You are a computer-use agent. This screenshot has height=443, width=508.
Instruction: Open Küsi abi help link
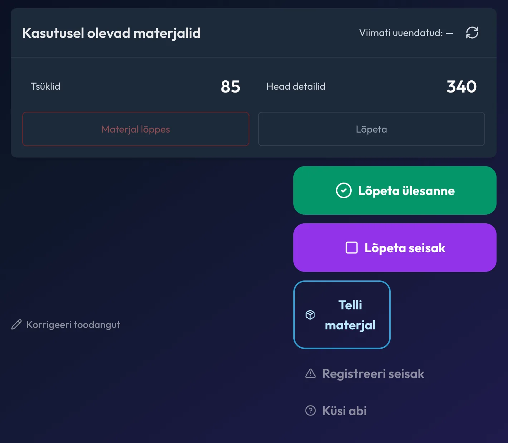(336, 411)
